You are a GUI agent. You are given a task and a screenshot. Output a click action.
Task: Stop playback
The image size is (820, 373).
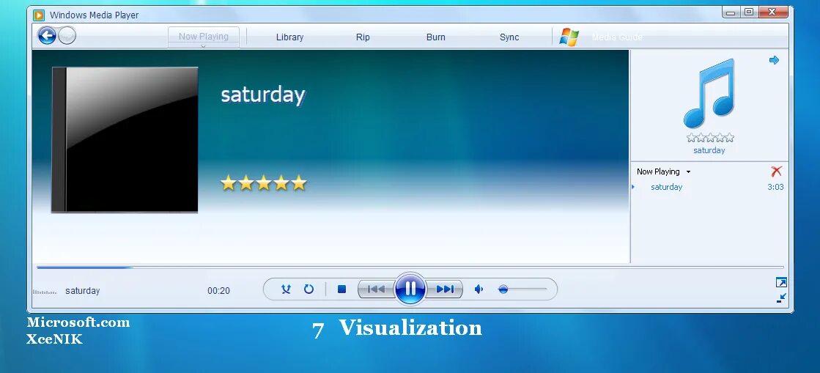pos(341,289)
